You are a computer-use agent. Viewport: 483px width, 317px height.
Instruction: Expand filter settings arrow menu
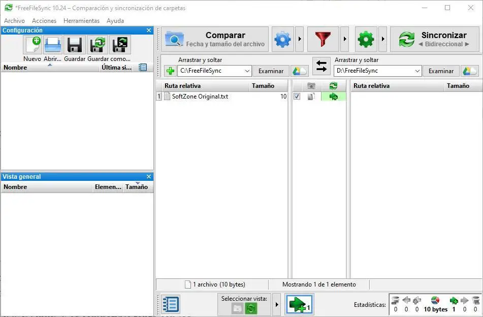pyautogui.click(x=345, y=39)
